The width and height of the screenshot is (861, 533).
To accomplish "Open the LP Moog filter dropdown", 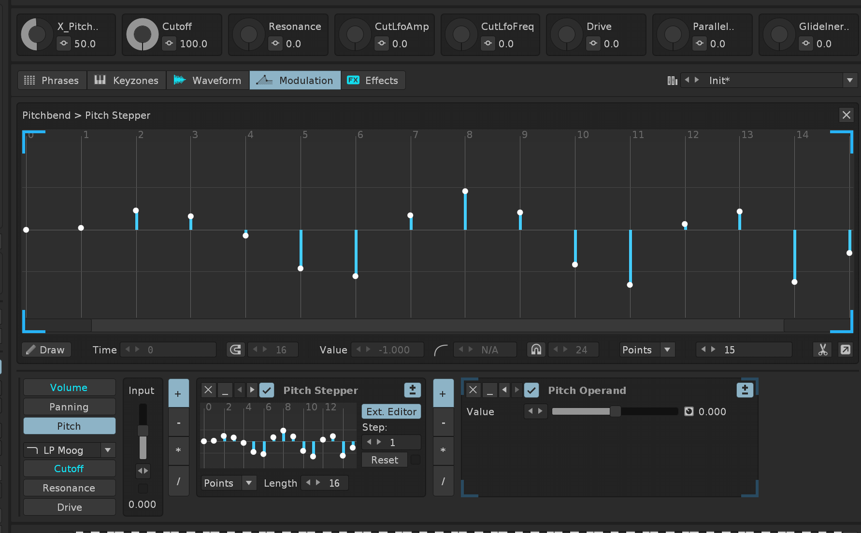I will coord(108,450).
